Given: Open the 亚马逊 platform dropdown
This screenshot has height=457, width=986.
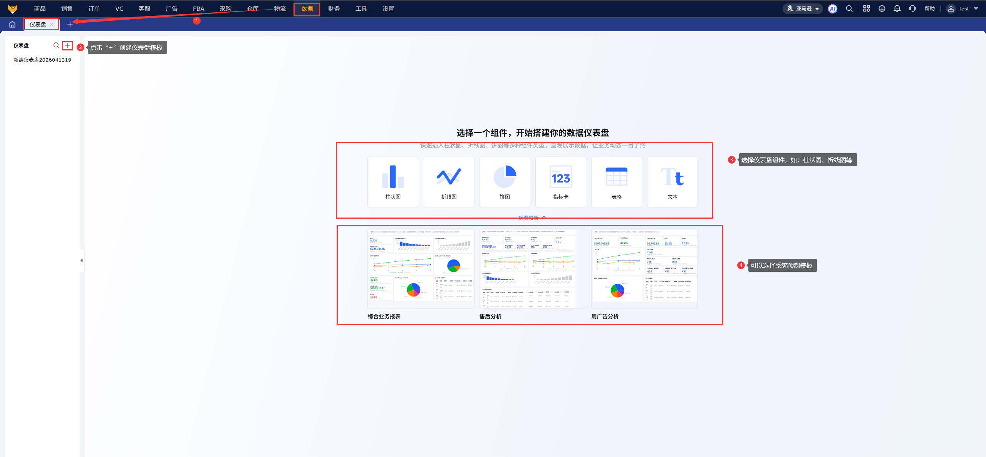Looking at the screenshot, I should tap(803, 9).
